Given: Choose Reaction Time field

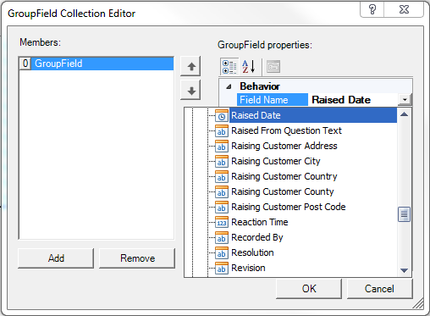Looking at the screenshot, I should pyautogui.click(x=260, y=222).
